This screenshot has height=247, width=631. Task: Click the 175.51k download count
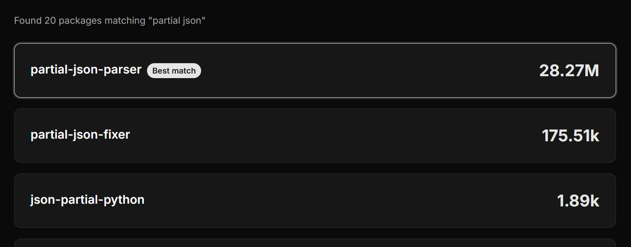coord(571,135)
